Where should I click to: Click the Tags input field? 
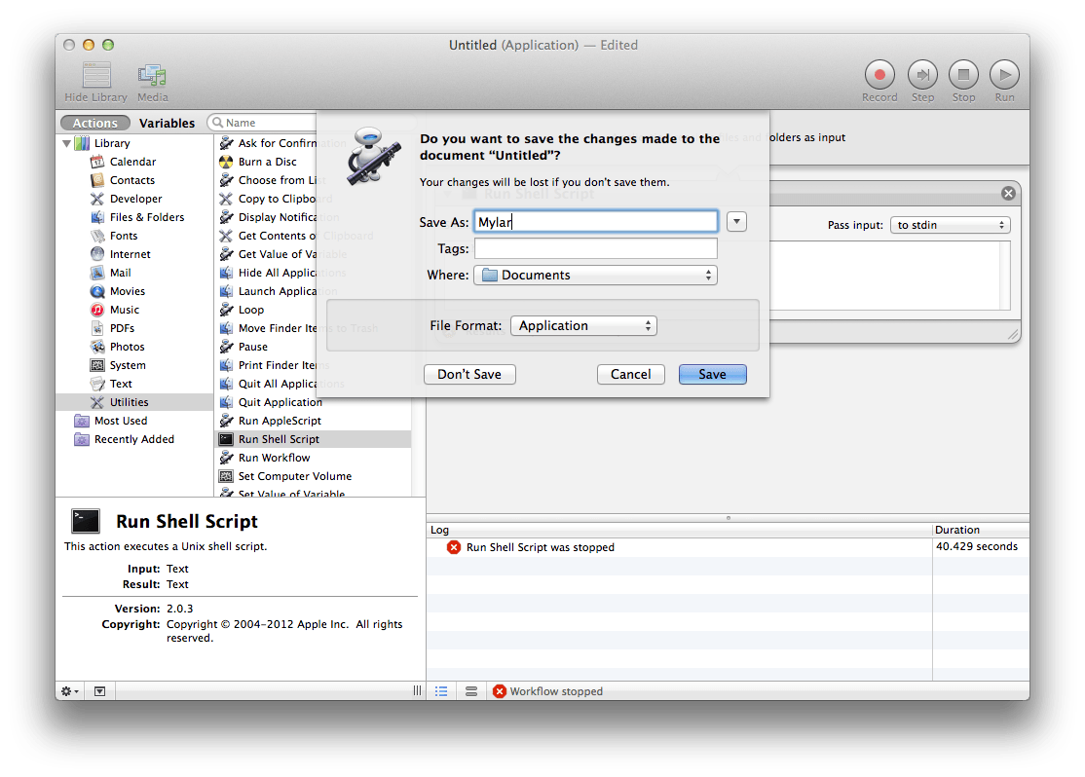[x=595, y=249]
